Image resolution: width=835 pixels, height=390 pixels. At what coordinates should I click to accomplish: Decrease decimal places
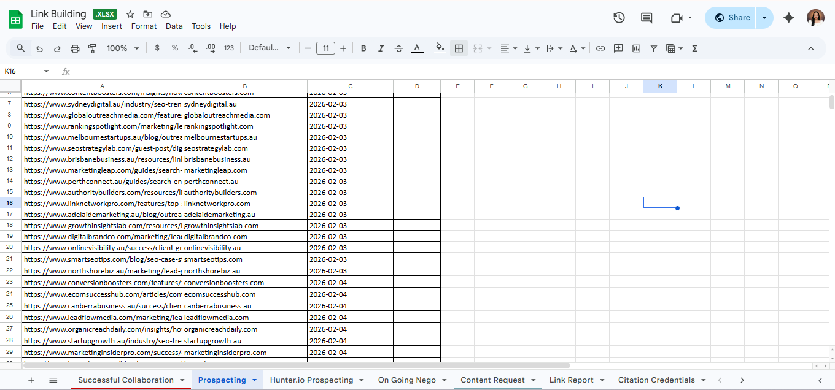pyautogui.click(x=193, y=48)
